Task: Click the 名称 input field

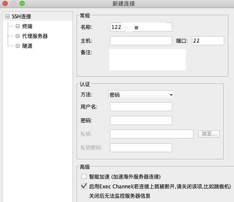Action: point(141,27)
